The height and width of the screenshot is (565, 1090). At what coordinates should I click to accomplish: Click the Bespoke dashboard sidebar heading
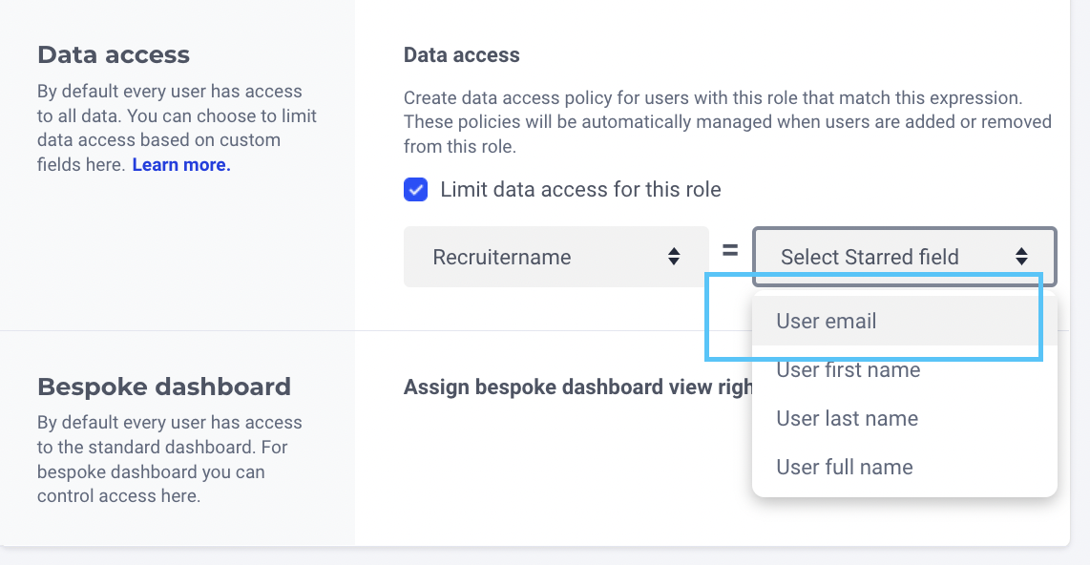(164, 387)
